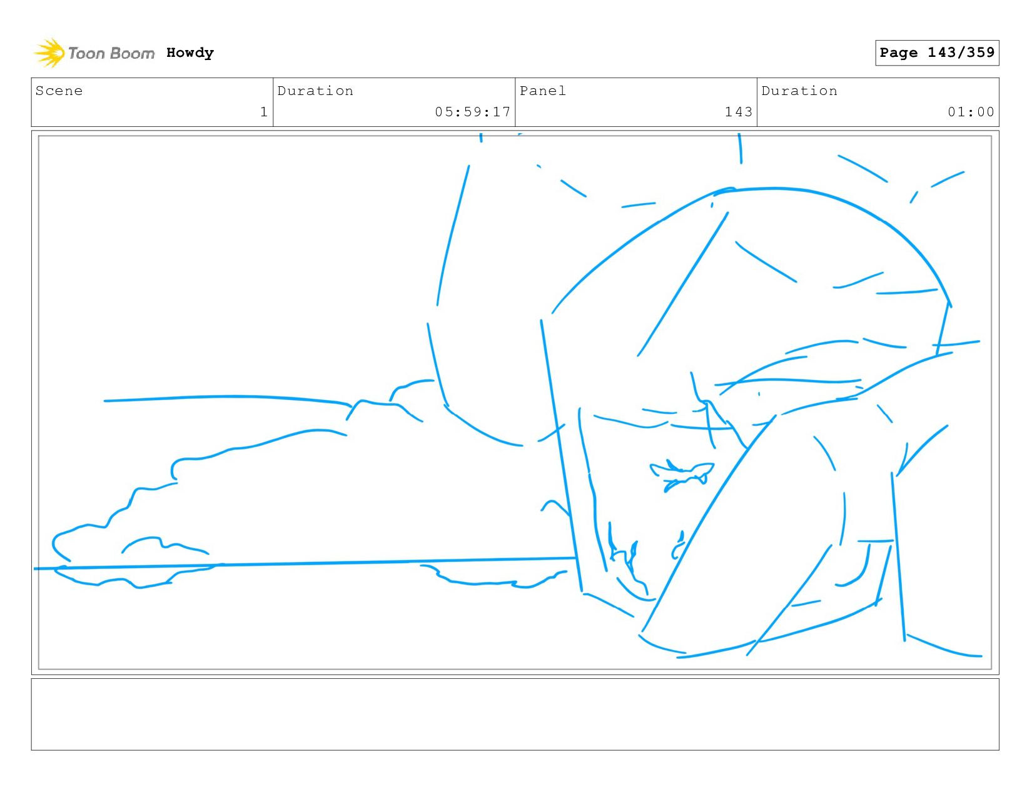Click the 'Duration' label beside Panel
Screen dimensions: 1032x797
(799, 91)
